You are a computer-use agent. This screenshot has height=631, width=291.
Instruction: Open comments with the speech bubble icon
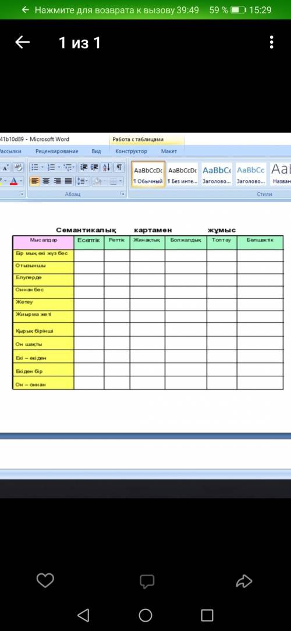pos(147,581)
